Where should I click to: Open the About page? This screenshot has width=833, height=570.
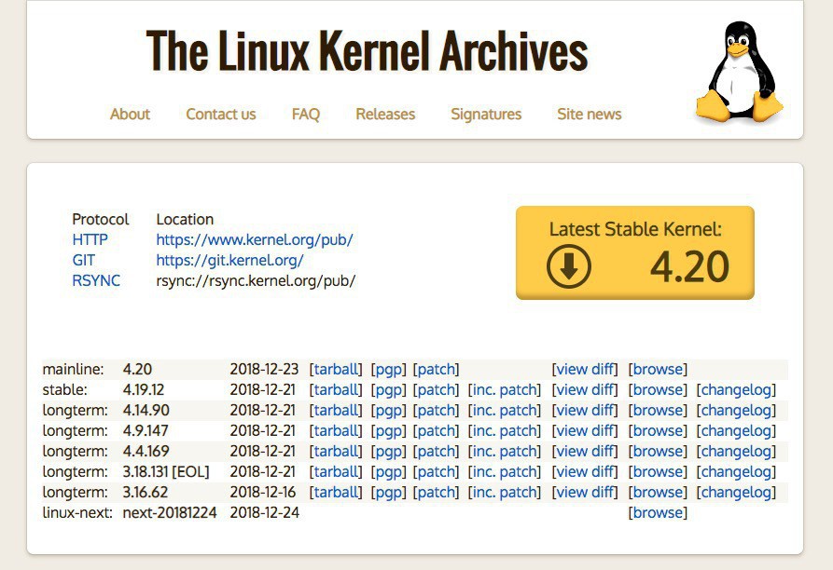(x=131, y=114)
